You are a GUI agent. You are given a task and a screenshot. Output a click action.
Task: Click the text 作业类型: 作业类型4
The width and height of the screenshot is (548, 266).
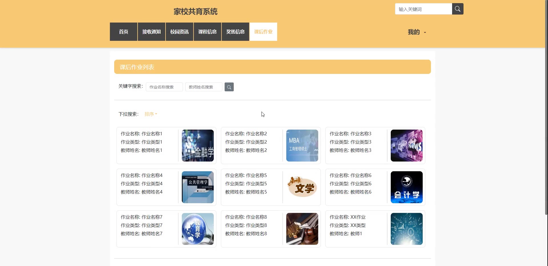click(x=142, y=184)
